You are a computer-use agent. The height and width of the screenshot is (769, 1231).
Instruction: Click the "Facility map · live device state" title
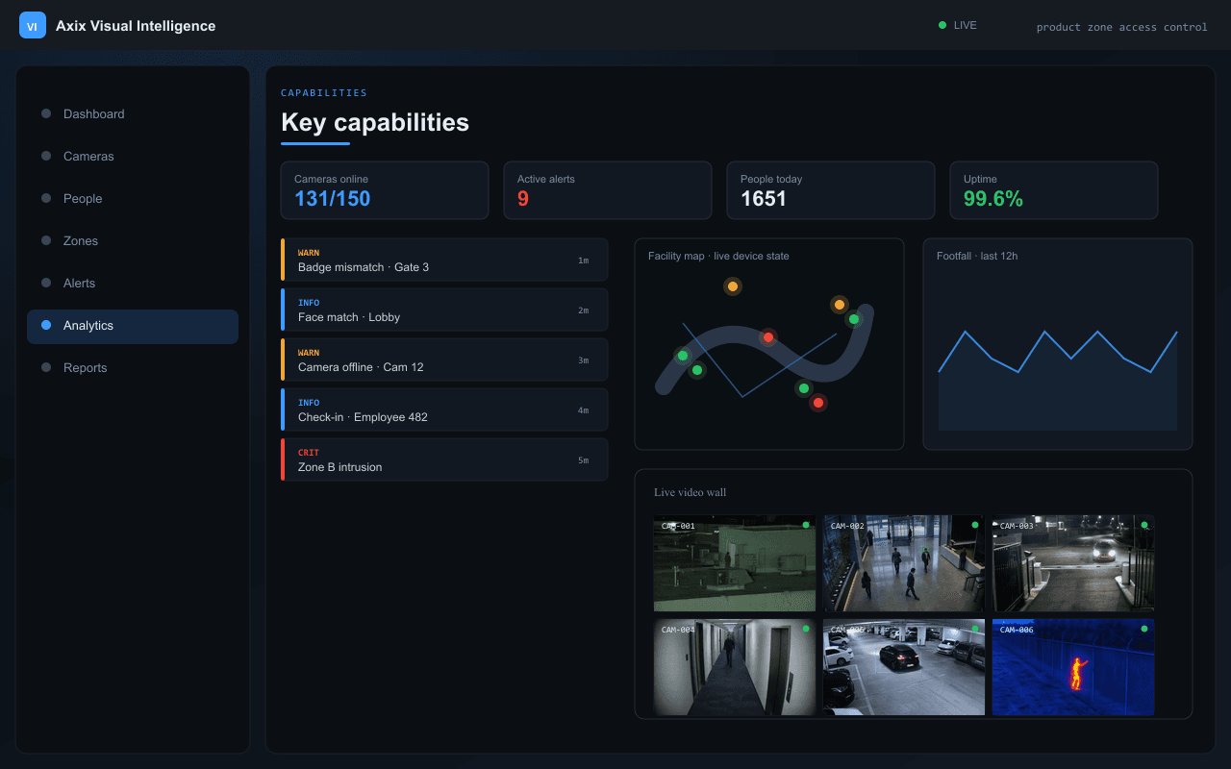click(x=718, y=256)
